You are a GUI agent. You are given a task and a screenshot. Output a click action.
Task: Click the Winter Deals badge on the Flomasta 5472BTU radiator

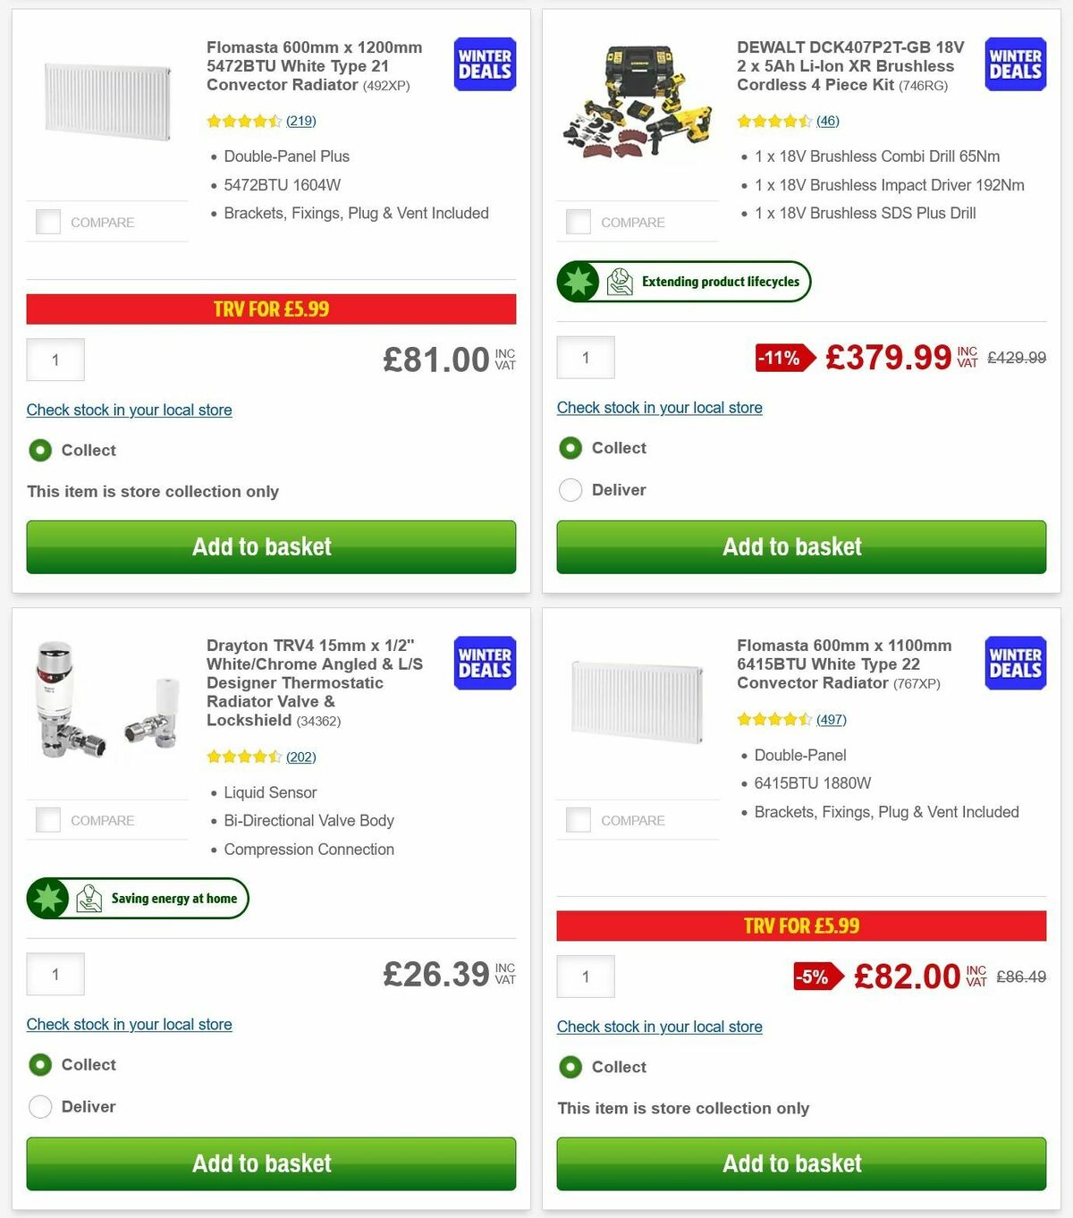pyautogui.click(x=484, y=64)
